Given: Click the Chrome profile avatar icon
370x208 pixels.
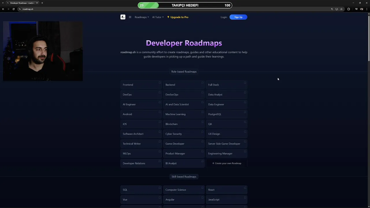Looking at the screenshot, I should tap(361, 9).
